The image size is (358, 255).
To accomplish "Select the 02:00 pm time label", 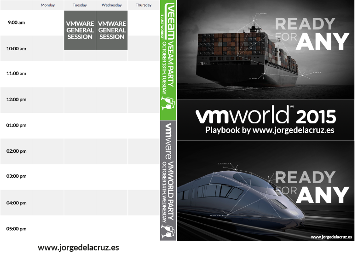I will coord(16,151).
